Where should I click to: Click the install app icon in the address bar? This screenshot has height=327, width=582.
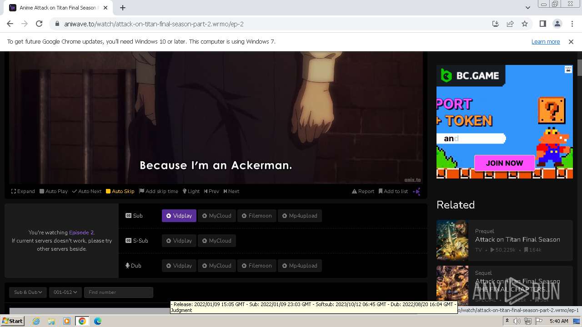coord(496,24)
